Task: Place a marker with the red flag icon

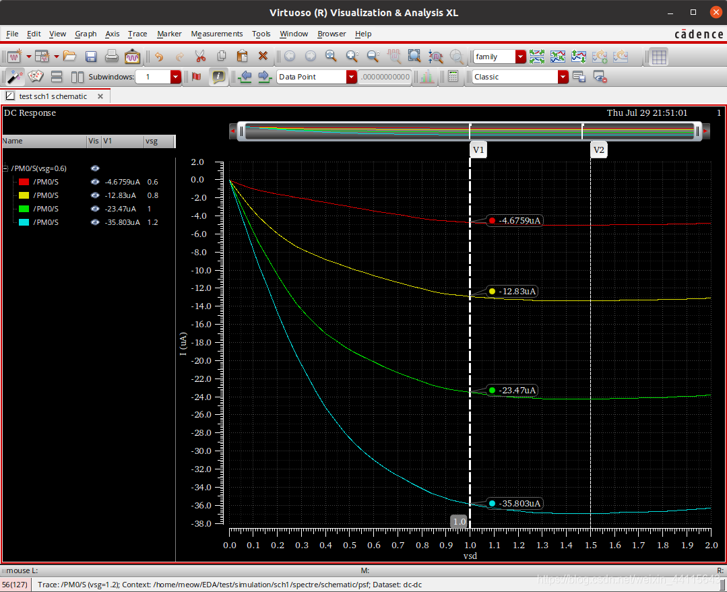Action: [197, 77]
